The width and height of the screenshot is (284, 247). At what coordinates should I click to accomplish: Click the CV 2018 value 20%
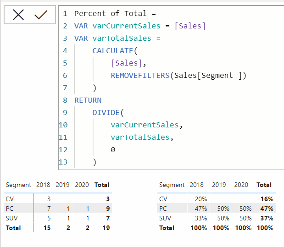click(201, 199)
